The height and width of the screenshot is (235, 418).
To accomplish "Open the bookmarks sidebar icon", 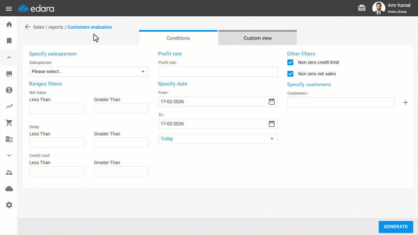I will tap(9, 41).
